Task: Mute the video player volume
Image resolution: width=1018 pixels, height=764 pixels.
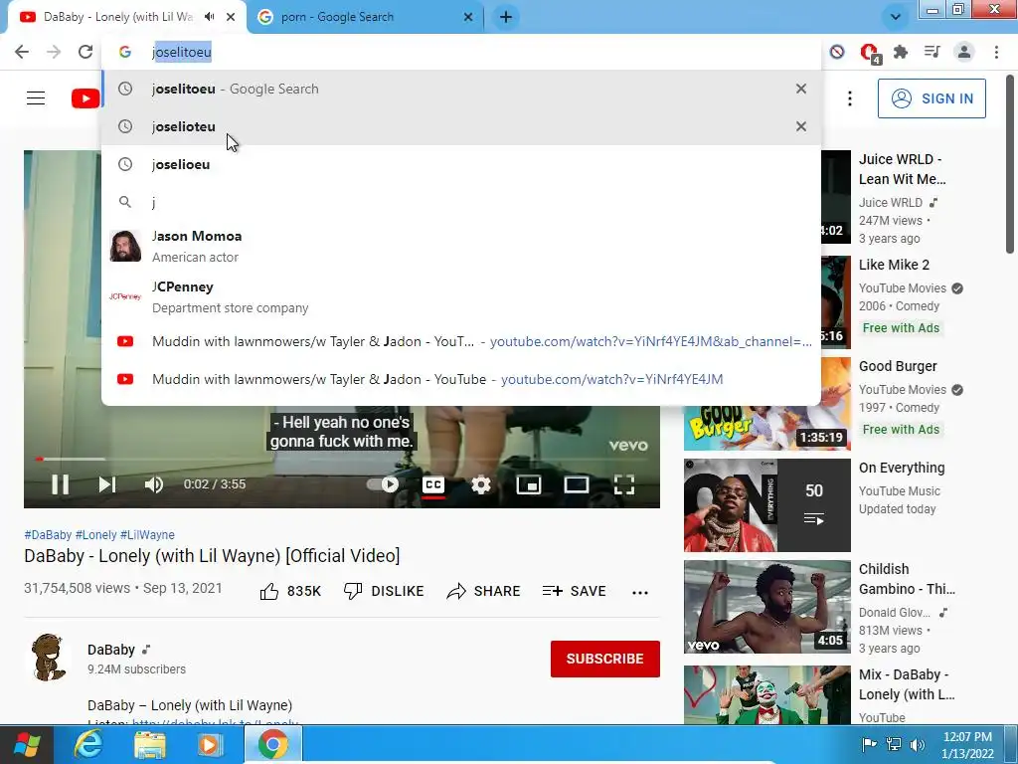Action: pyautogui.click(x=154, y=484)
